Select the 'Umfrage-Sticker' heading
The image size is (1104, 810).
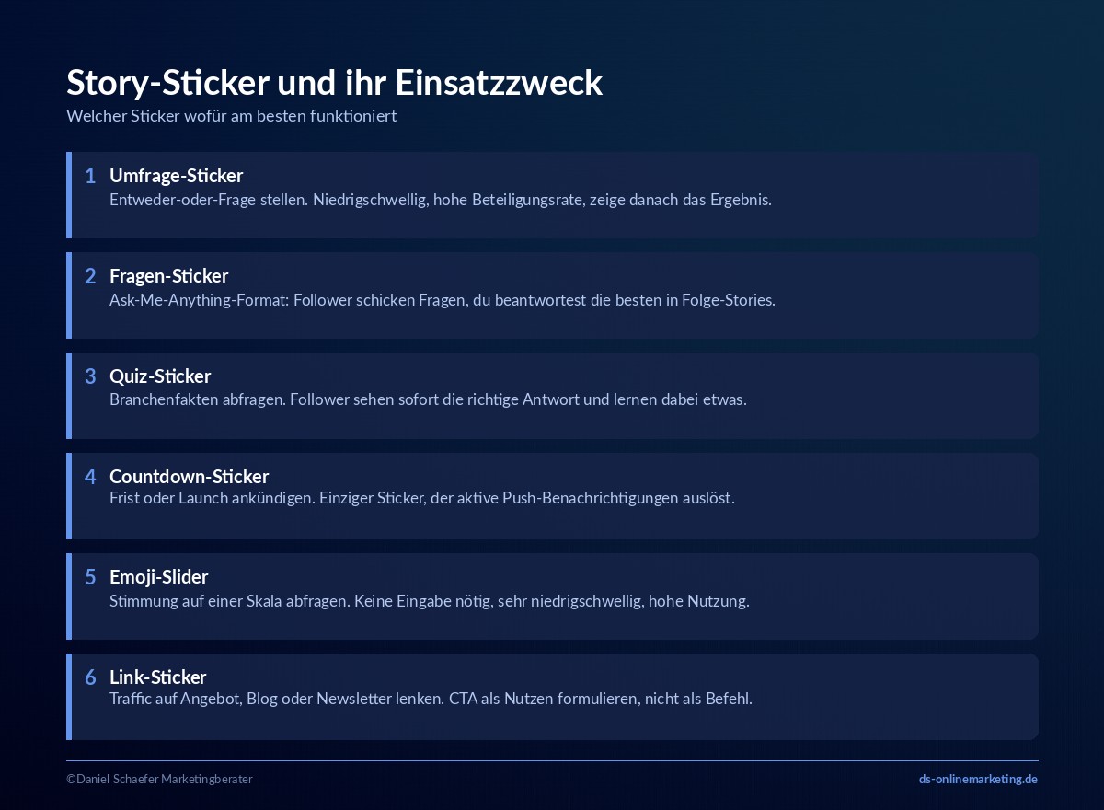pyautogui.click(x=176, y=175)
